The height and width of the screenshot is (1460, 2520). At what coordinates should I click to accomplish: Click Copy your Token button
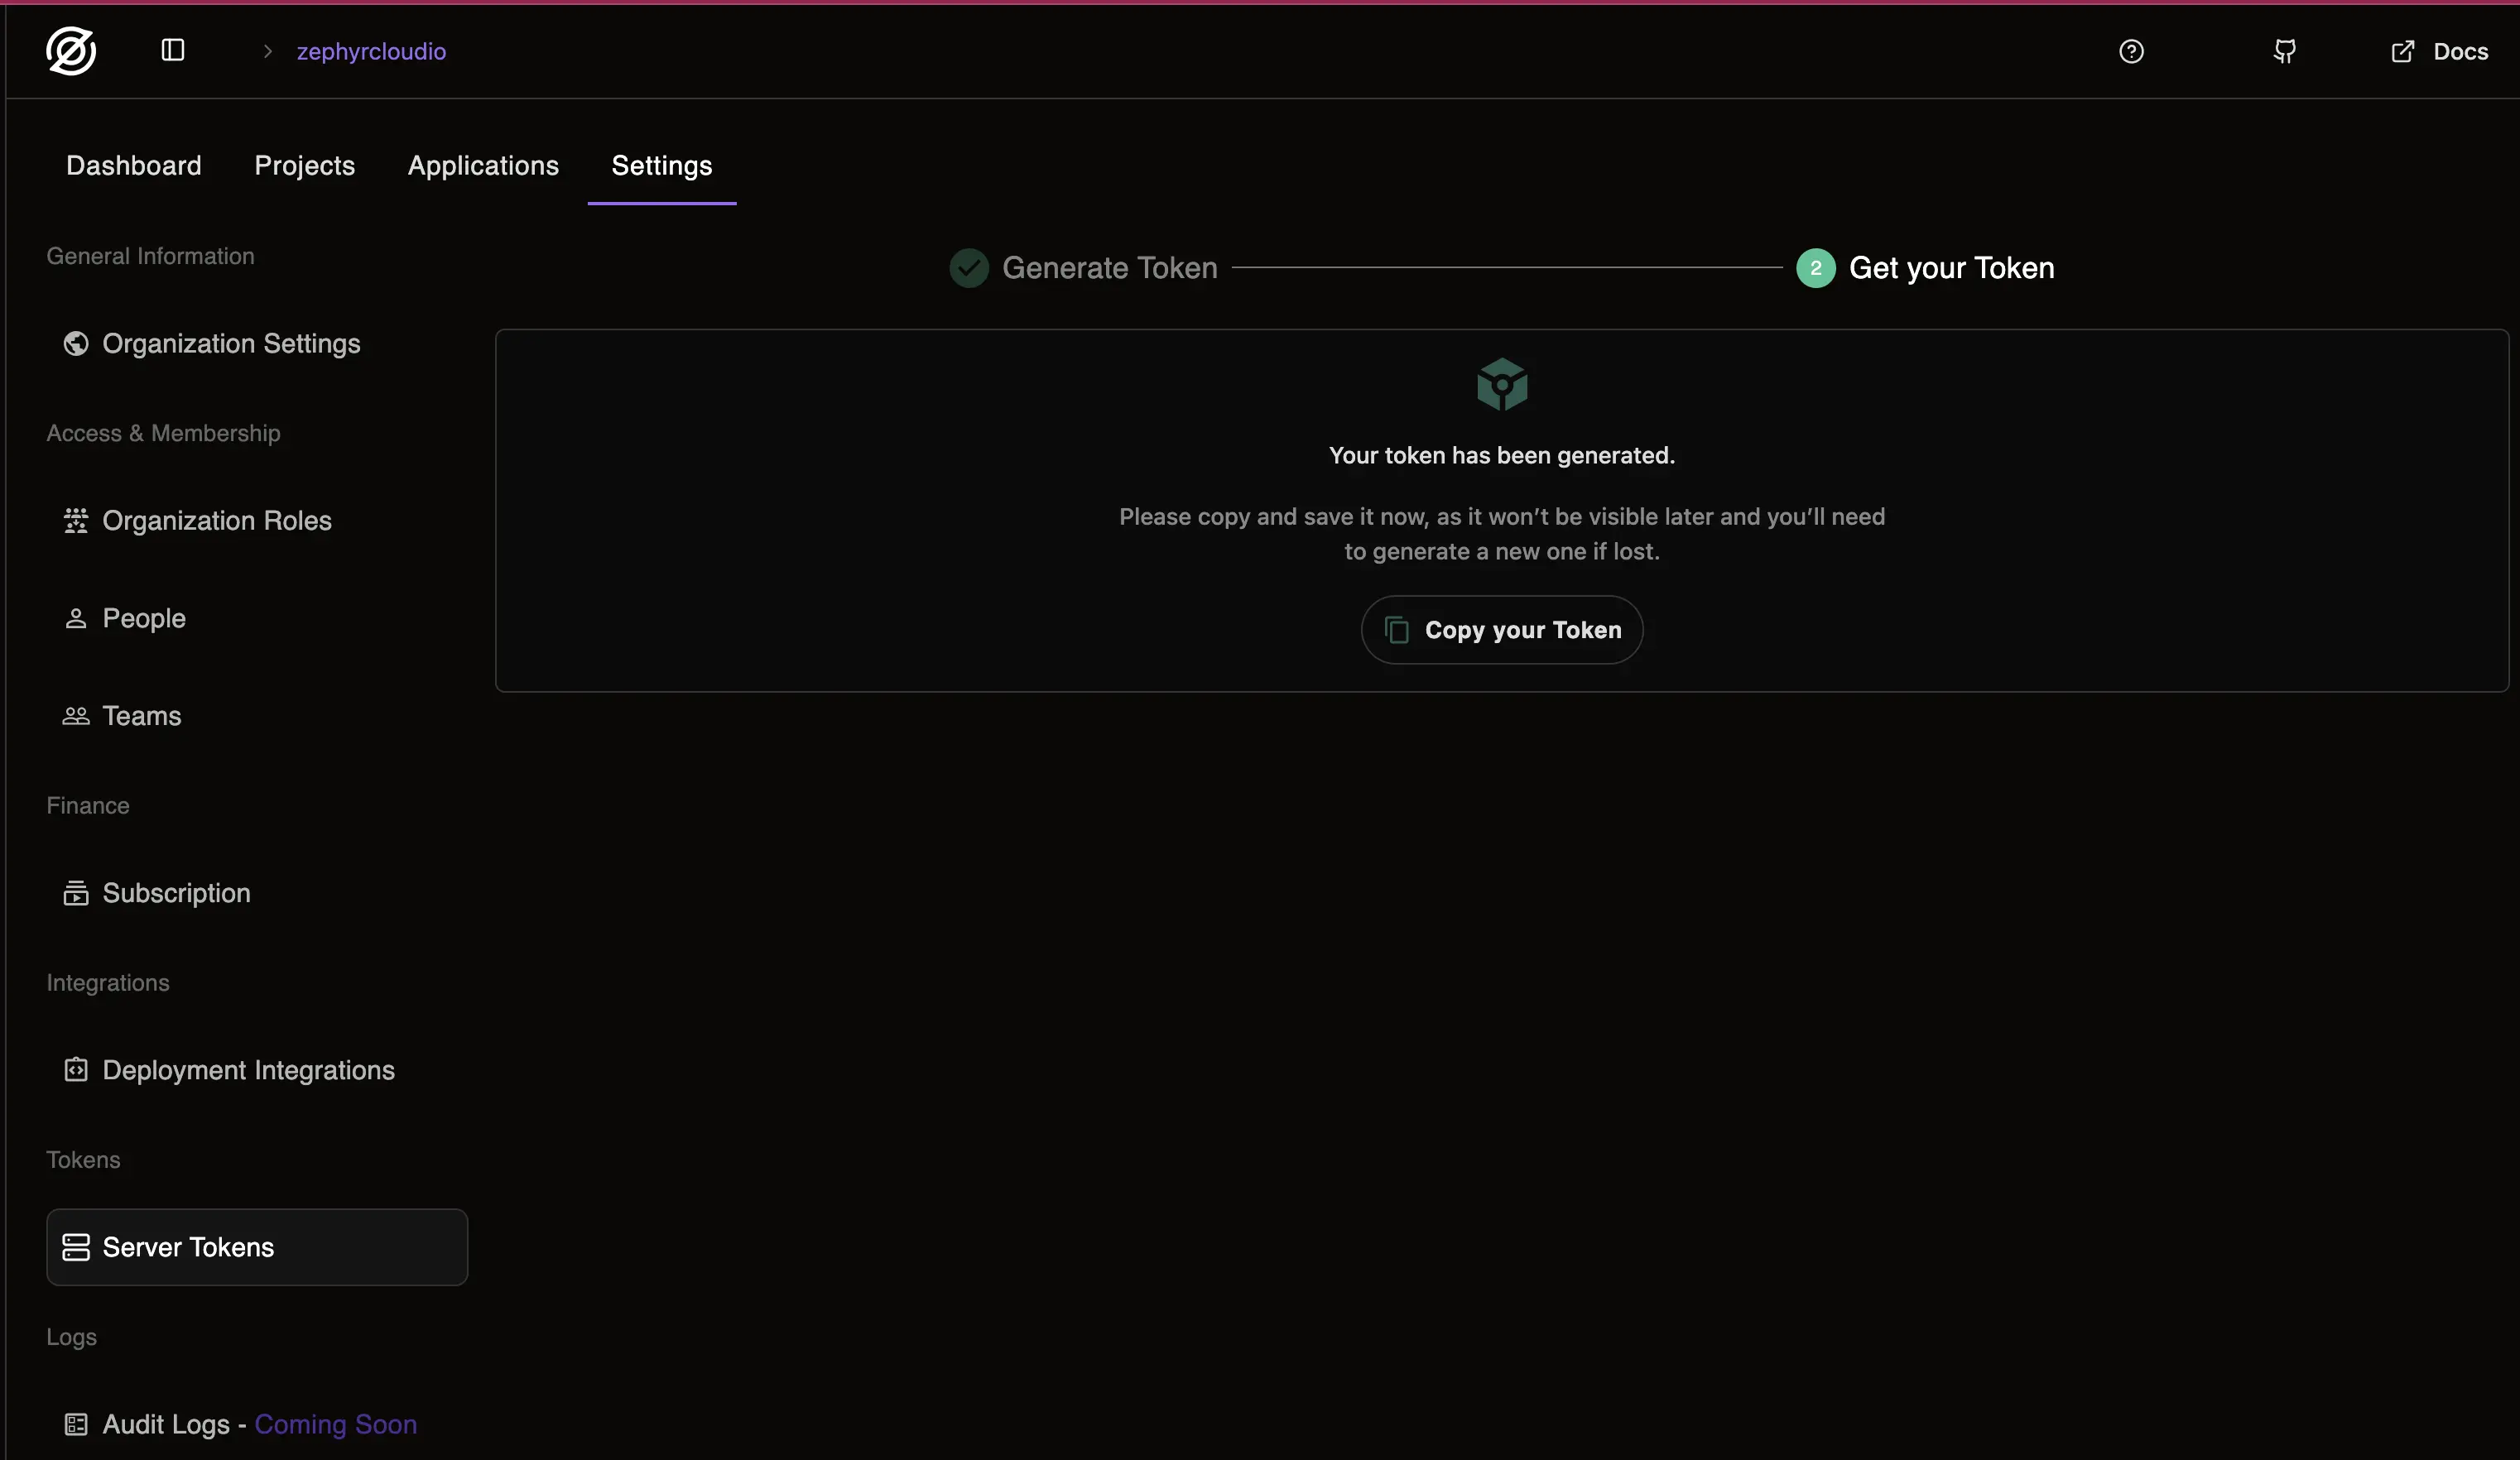coord(1500,630)
